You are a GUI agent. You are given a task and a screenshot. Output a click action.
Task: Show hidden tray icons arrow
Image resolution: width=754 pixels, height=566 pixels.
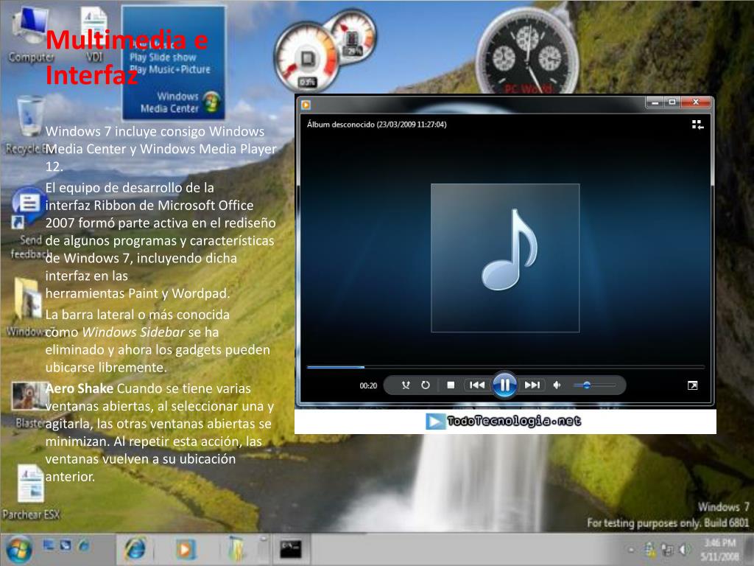(x=631, y=550)
